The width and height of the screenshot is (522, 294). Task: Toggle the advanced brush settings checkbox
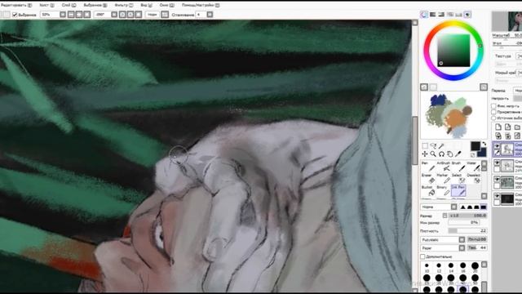[x=422, y=256]
